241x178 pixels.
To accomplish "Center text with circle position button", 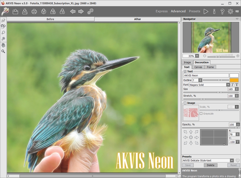I will [191, 137].
